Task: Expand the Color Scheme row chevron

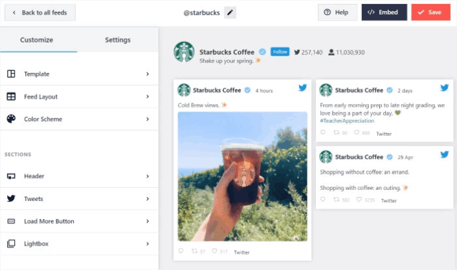Action: click(148, 119)
